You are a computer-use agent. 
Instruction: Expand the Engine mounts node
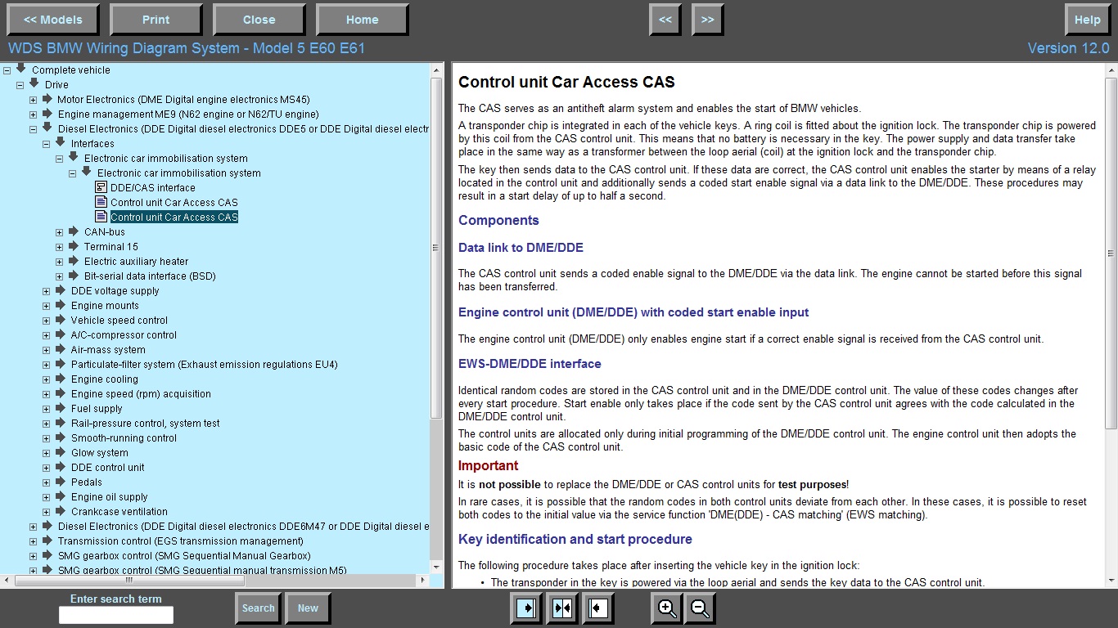click(47, 306)
